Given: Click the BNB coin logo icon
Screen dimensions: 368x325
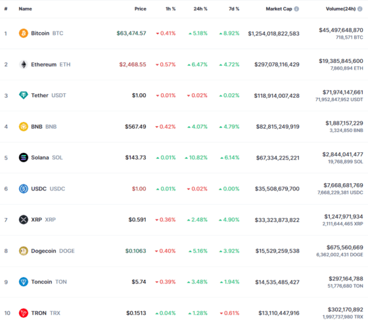Looking at the screenshot, I should tap(24, 127).
